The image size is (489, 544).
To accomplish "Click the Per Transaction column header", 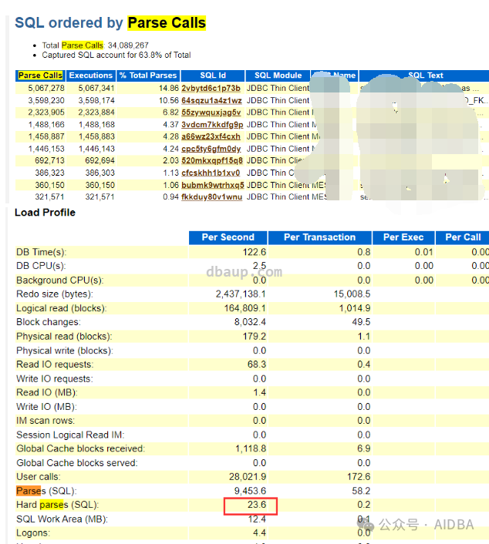I will (x=319, y=237).
